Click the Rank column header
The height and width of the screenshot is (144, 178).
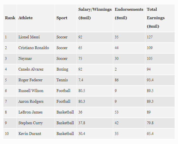pyautogui.click(x=10, y=18)
